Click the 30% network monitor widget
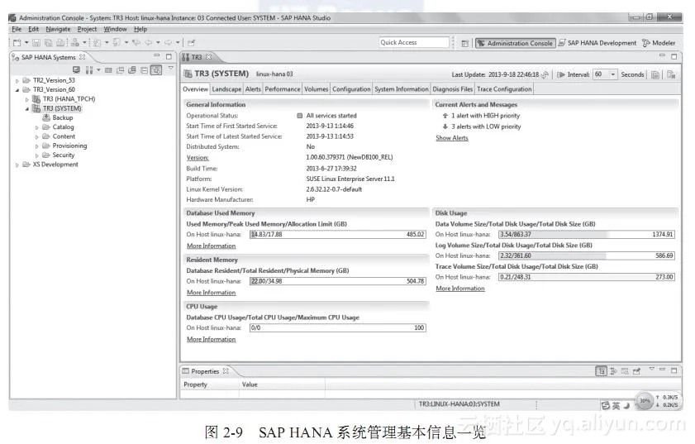This screenshot has width=695, height=444. click(644, 400)
